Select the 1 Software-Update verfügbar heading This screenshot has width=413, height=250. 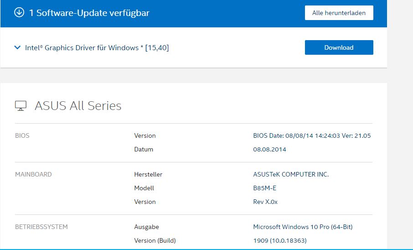pos(89,13)
